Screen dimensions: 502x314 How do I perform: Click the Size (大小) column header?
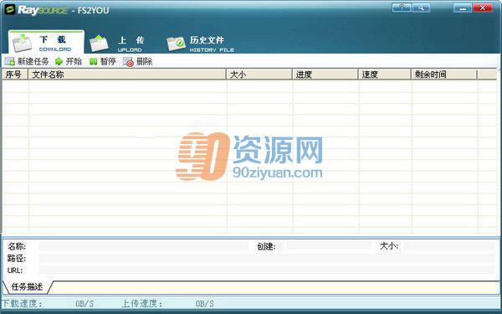click(259, 75)
